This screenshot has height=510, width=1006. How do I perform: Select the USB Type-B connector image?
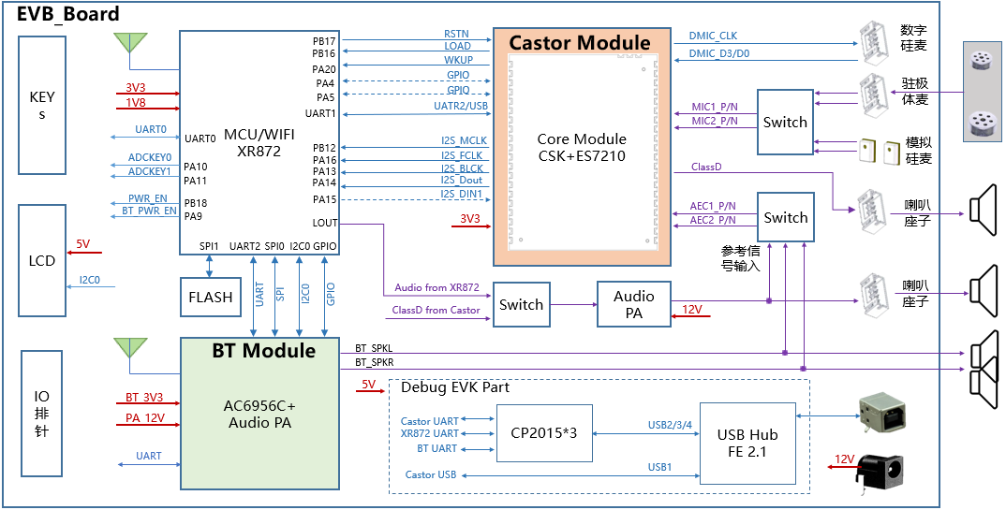pos(881,411)
